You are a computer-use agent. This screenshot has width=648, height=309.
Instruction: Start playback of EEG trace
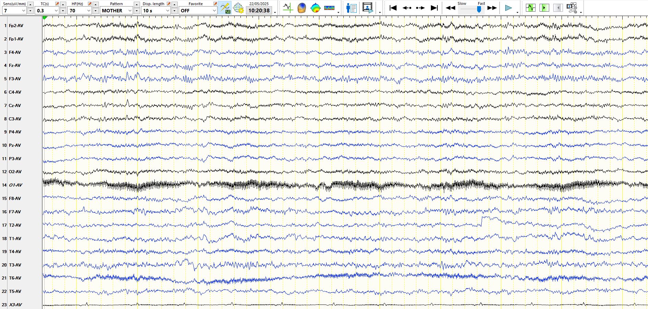click(x=508, y=8)
